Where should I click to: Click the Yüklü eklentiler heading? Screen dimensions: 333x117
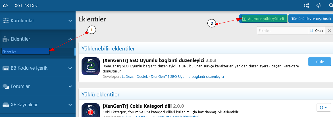[101, 94]
